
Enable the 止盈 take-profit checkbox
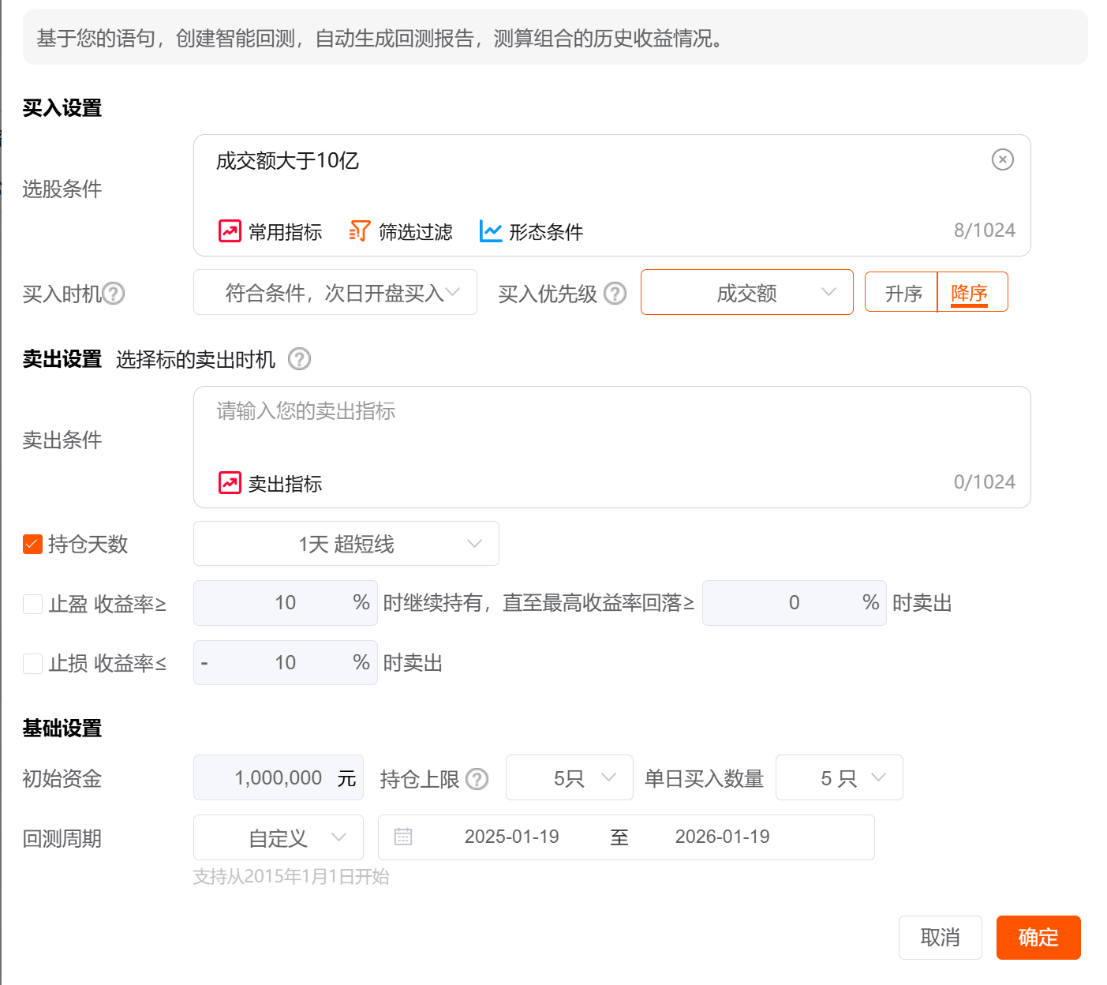pos(32,603)
